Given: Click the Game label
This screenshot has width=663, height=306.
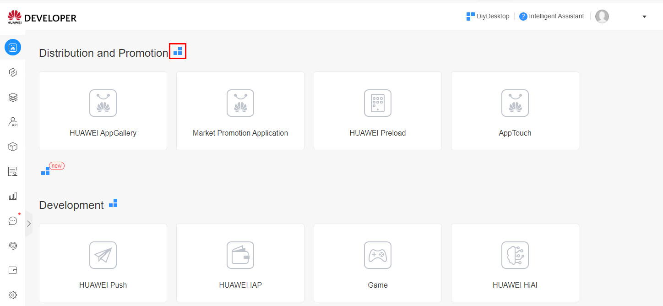Looking at the screenshot, I should (378, 285).
